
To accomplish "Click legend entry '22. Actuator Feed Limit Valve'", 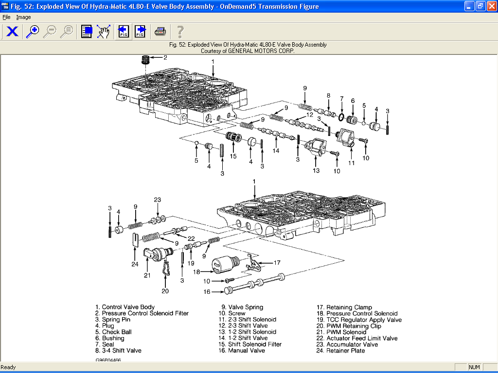I will 357,338.
